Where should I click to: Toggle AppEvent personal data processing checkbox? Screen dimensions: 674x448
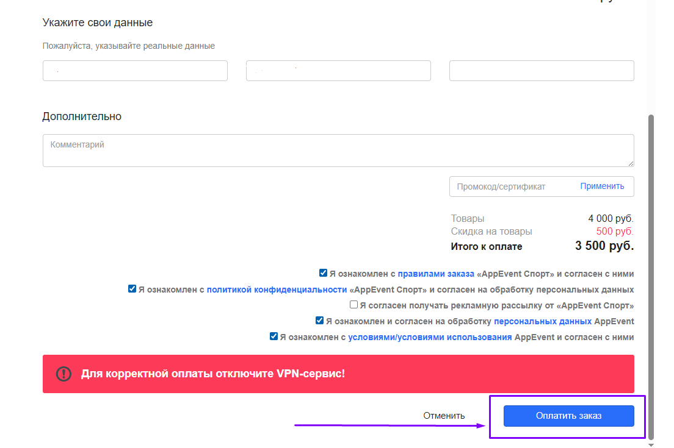(319, 321)
